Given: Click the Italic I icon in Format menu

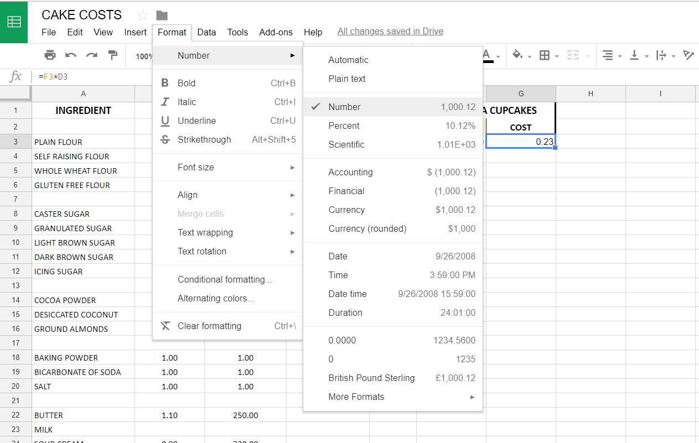Looking at the screenshot, I should [165, 102].
